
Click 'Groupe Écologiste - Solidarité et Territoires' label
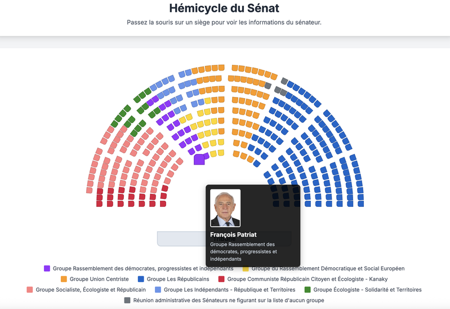[x=367, y=290]
